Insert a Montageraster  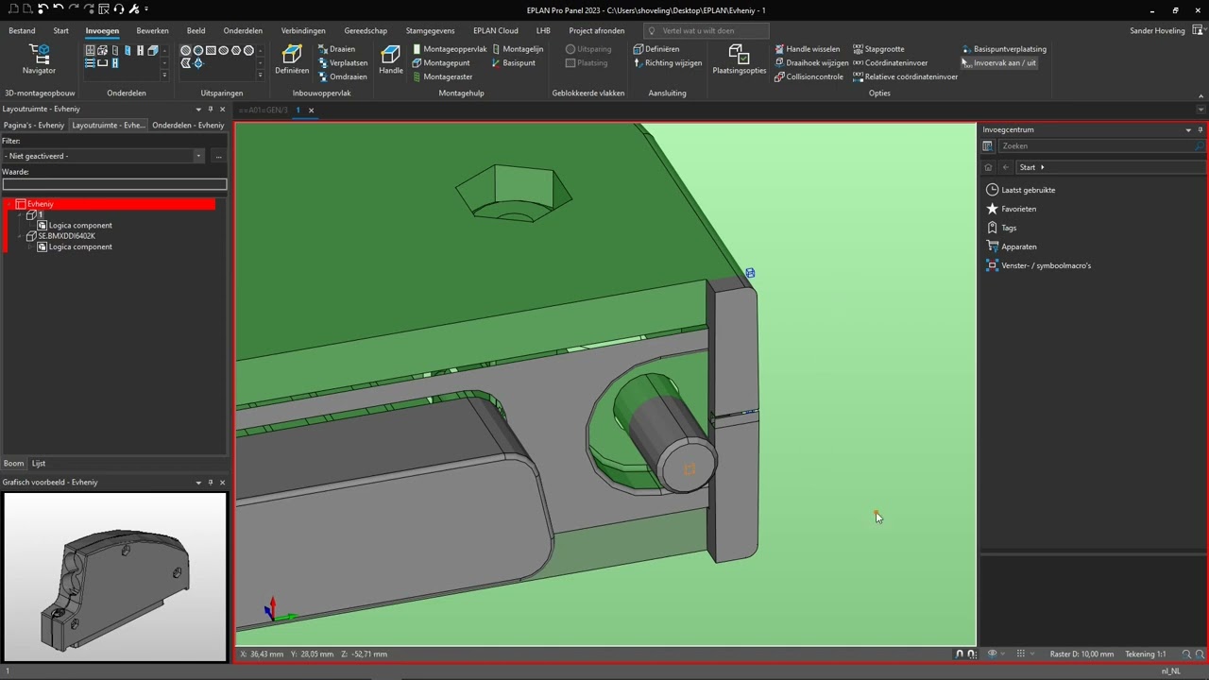pyautogui.click(x=442, y=77)
